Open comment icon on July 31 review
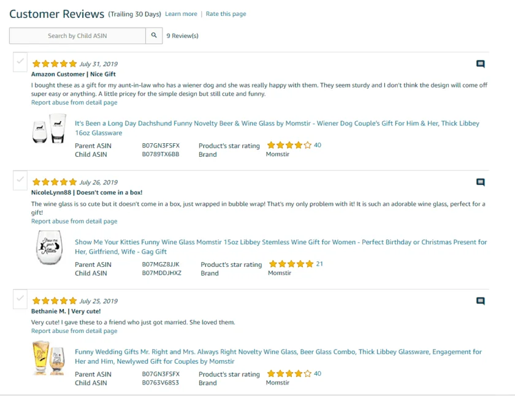Viewport: 515px width, 401px height. pyautogui.click(x=481, y=64)
